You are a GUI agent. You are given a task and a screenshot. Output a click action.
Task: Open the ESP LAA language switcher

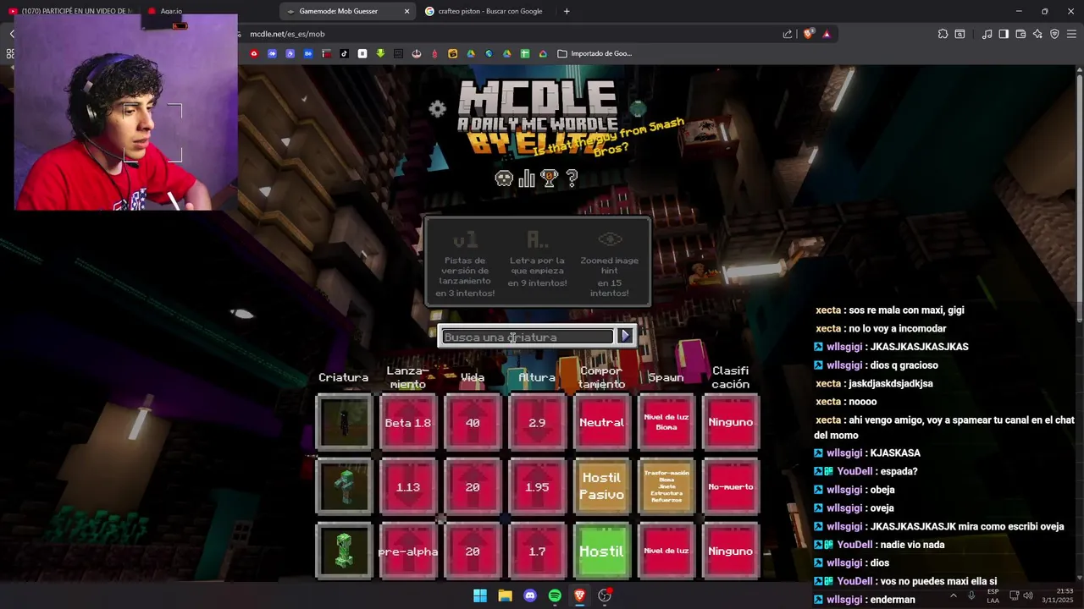pyautogui.click(x=993, y=595)
